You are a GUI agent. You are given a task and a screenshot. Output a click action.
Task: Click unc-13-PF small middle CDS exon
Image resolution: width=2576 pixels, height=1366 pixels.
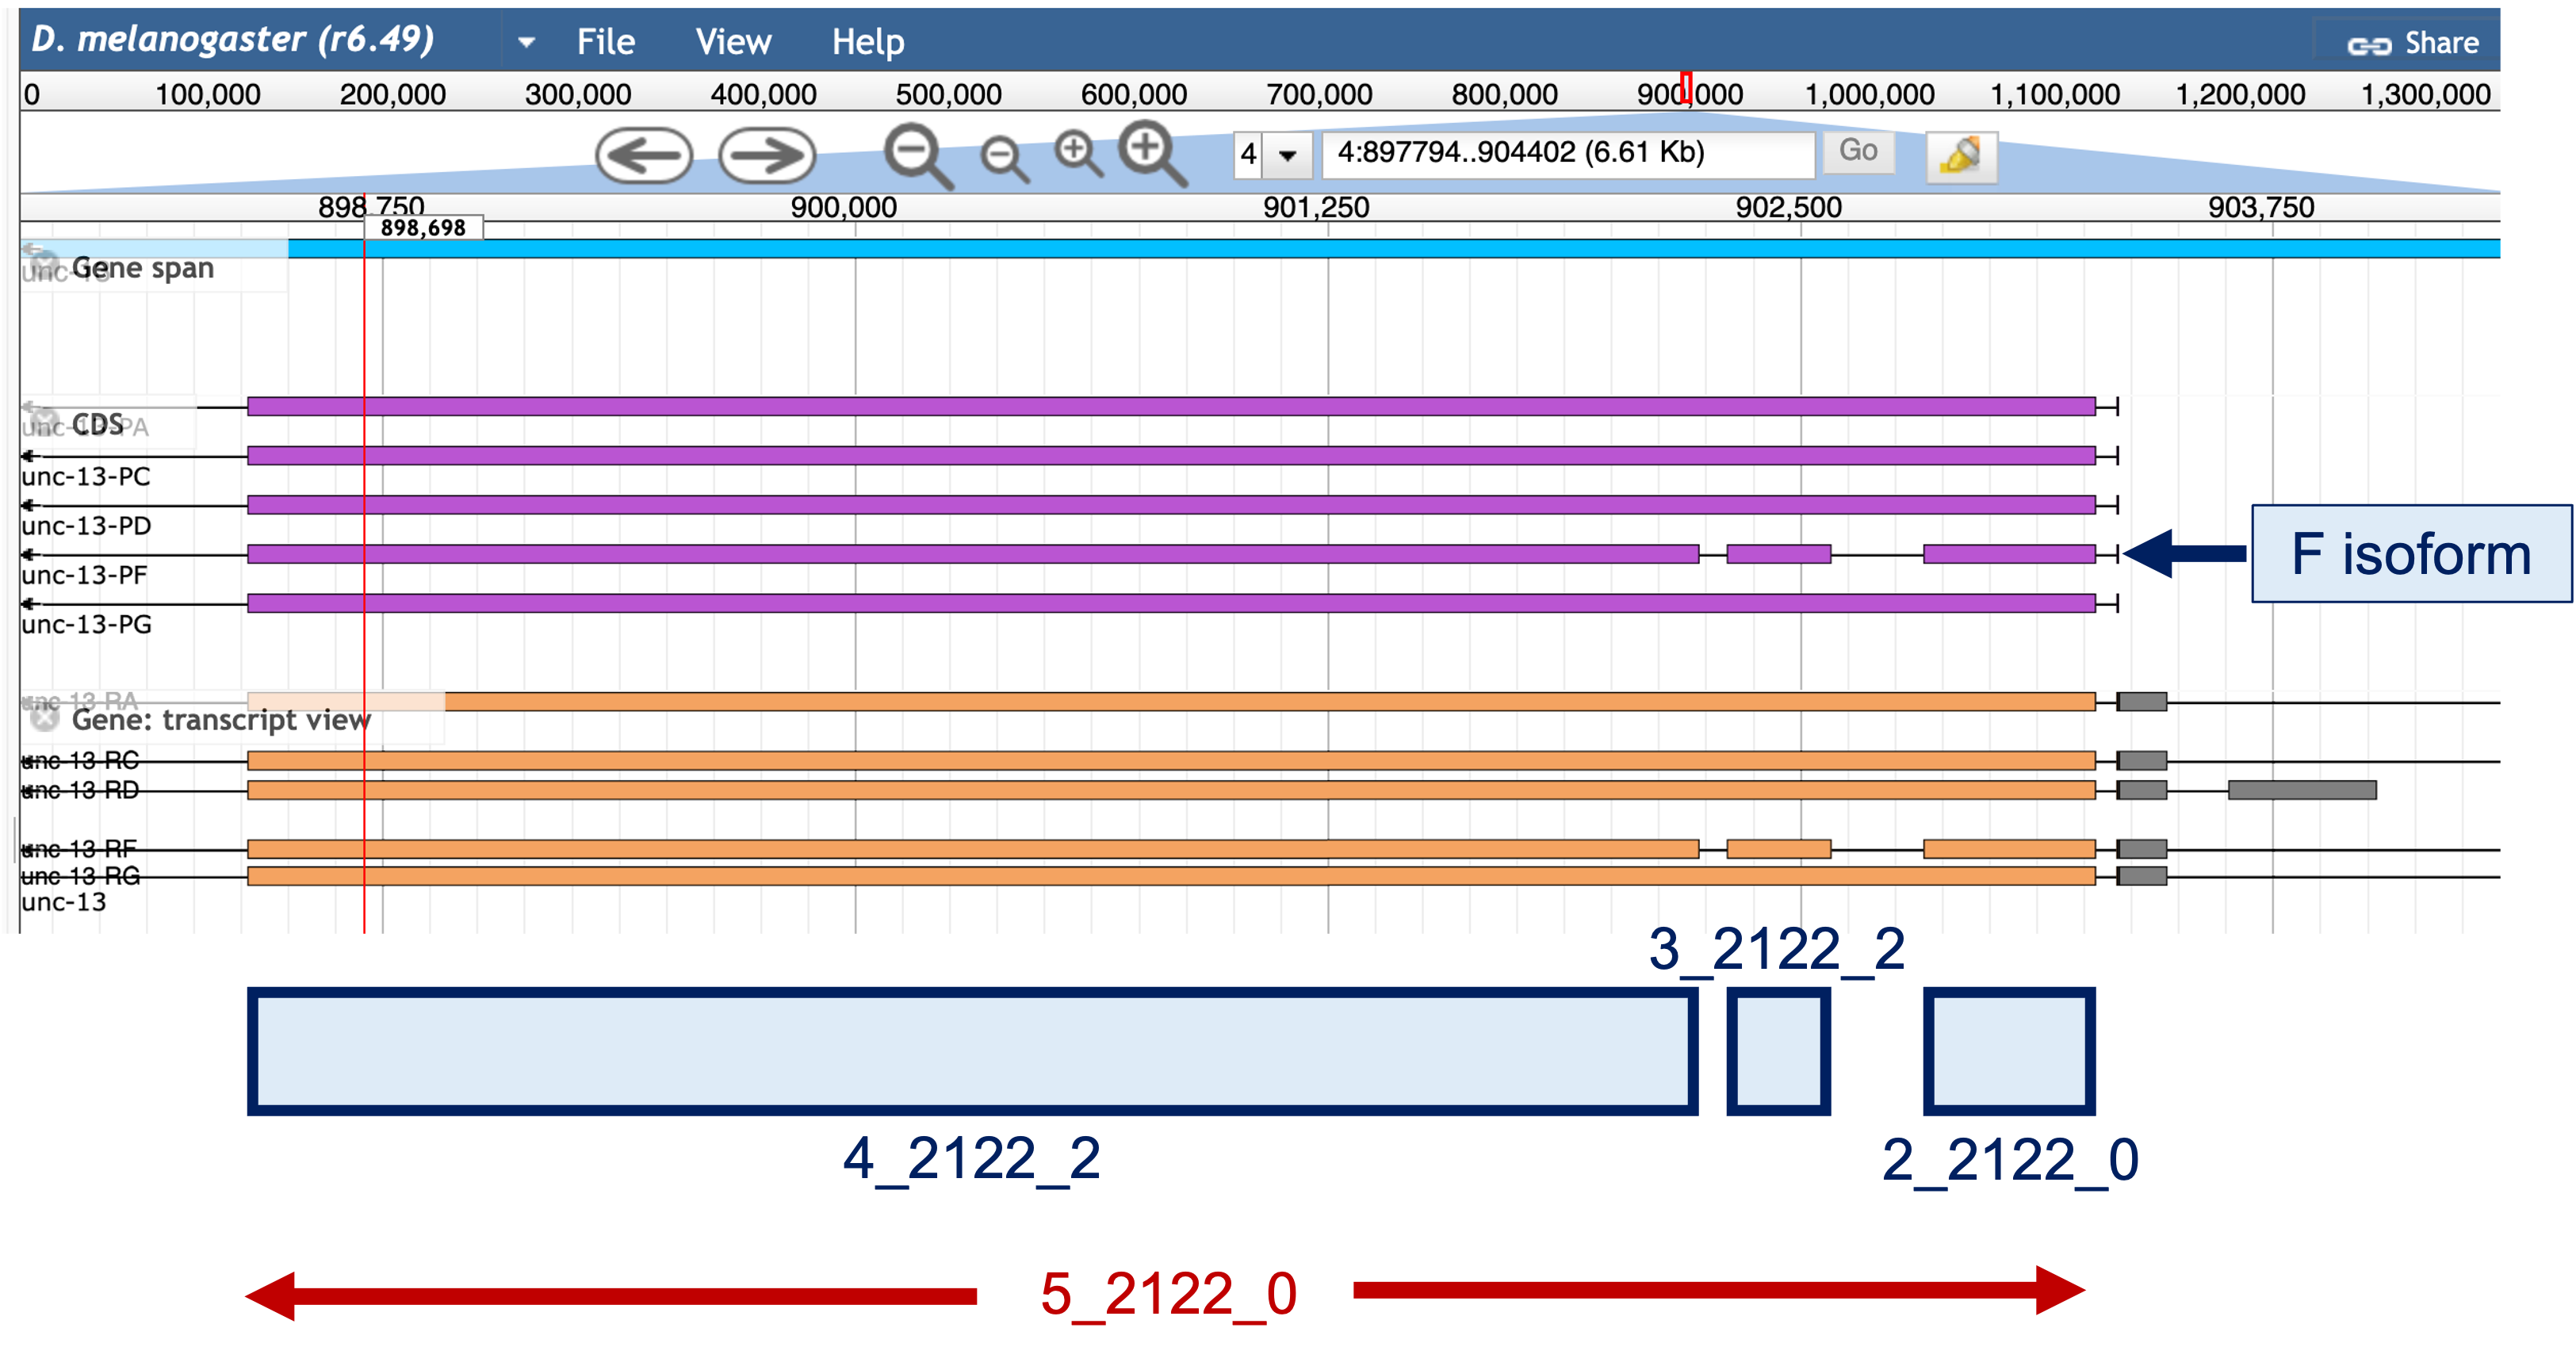tap(1779, 554)
